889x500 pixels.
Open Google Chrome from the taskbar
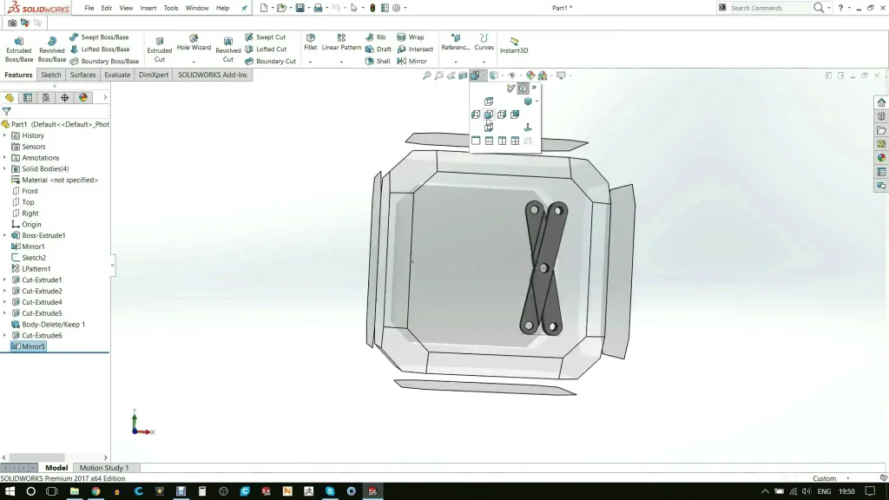(x=95, y=491)
